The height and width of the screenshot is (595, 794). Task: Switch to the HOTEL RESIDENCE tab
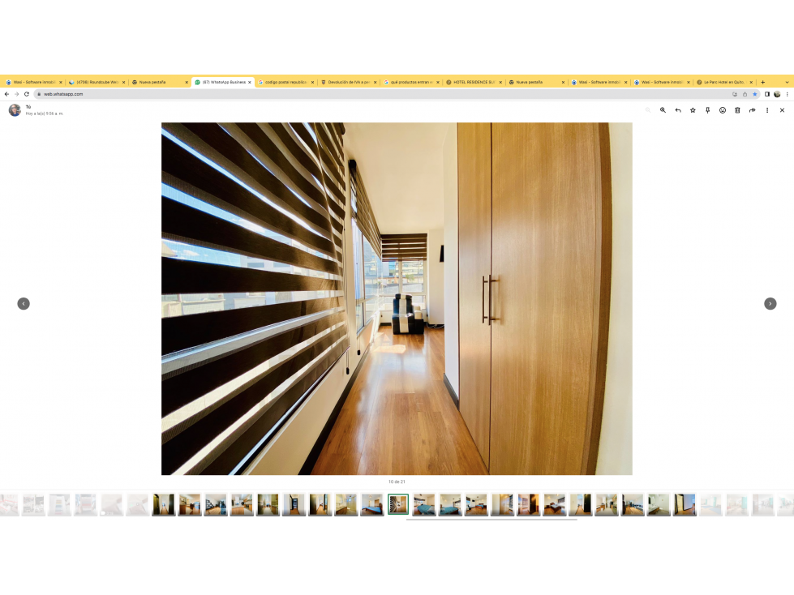click(474, 82)
